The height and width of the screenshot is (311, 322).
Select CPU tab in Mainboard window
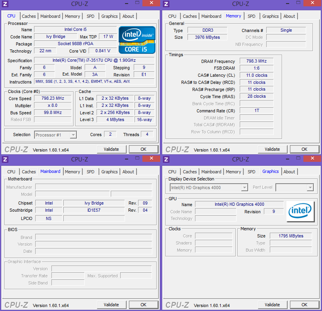(11, 172)
